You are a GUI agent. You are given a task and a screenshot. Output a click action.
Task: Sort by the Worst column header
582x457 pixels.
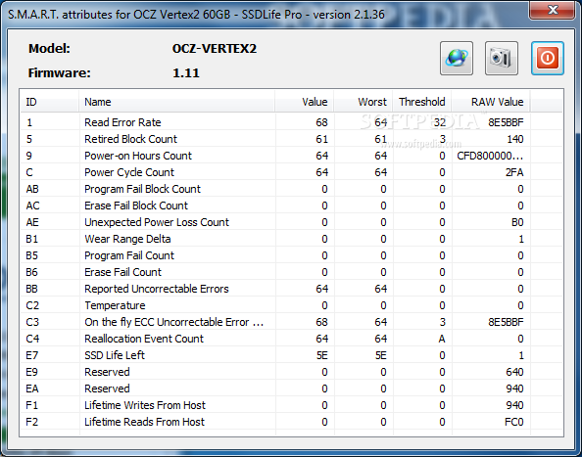pyautogui.click(x=363, y=102)
